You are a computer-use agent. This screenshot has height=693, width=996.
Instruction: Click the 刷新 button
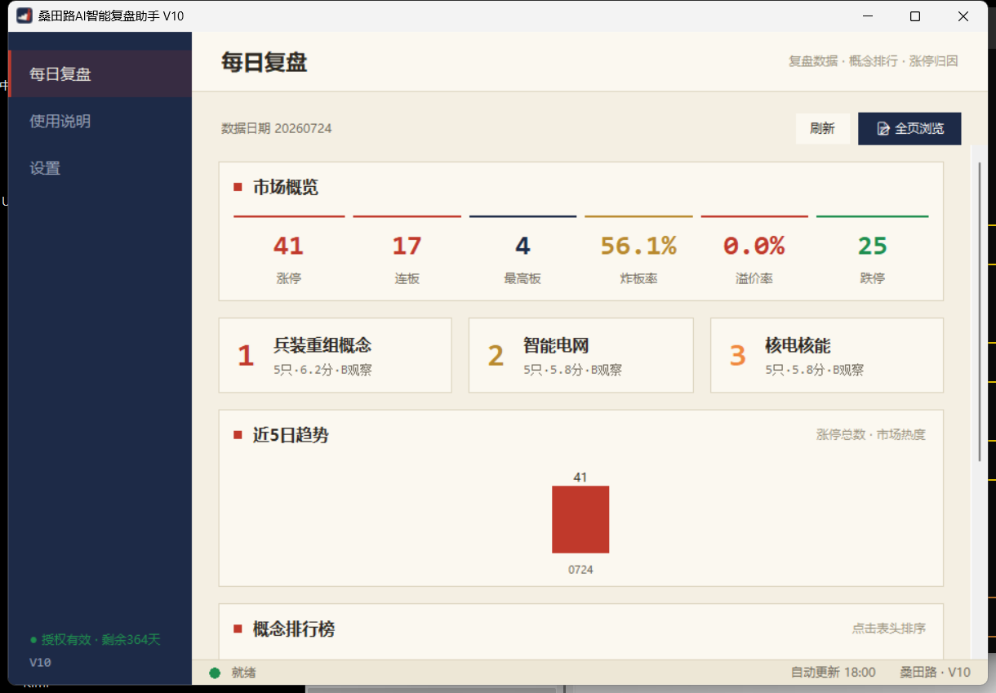click(x=822, y=129)
